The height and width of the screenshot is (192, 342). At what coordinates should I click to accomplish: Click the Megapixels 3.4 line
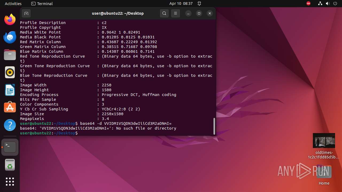click(64, 119)
